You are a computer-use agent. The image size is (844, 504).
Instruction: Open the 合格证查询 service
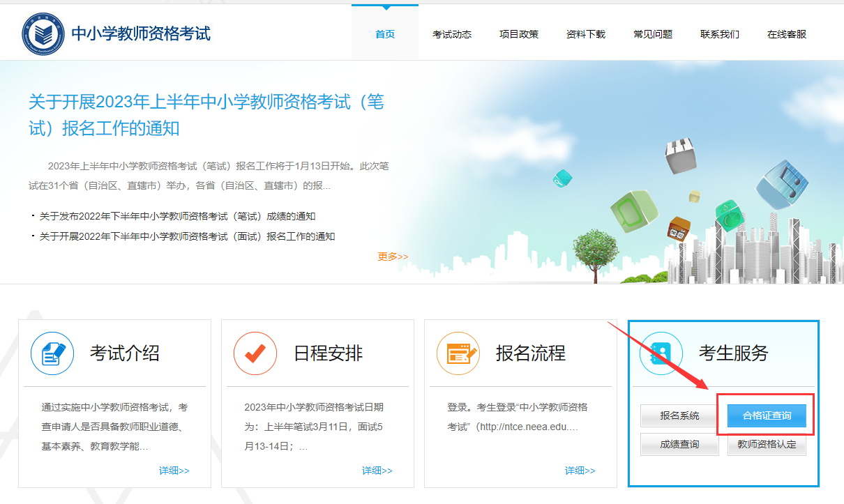767,414
